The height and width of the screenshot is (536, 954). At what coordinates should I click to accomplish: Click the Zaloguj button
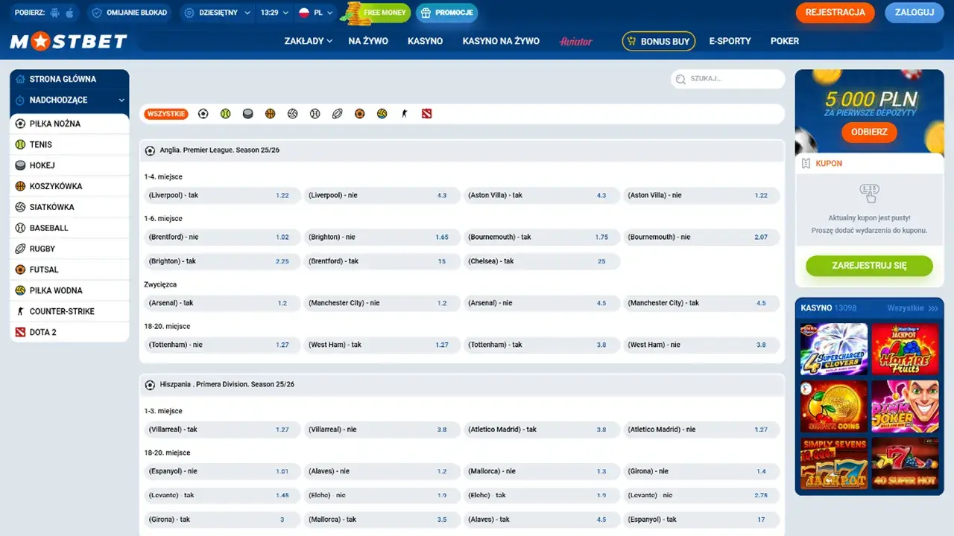pyautogui.click(x=914, y=13)
